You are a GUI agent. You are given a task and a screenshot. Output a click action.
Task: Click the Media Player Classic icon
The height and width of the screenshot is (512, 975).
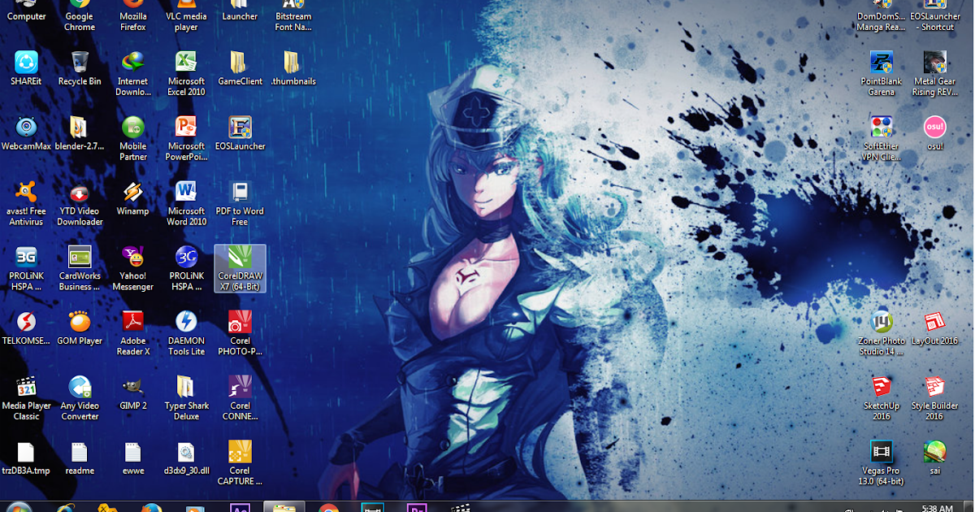pyautogui.click(x=26, y=398)
